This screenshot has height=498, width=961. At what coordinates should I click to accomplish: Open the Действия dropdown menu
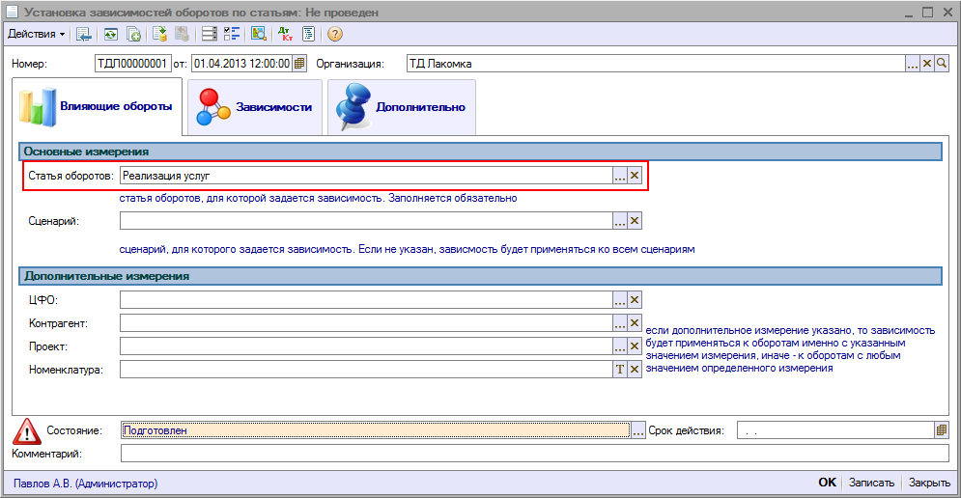(x=36, y=34)
